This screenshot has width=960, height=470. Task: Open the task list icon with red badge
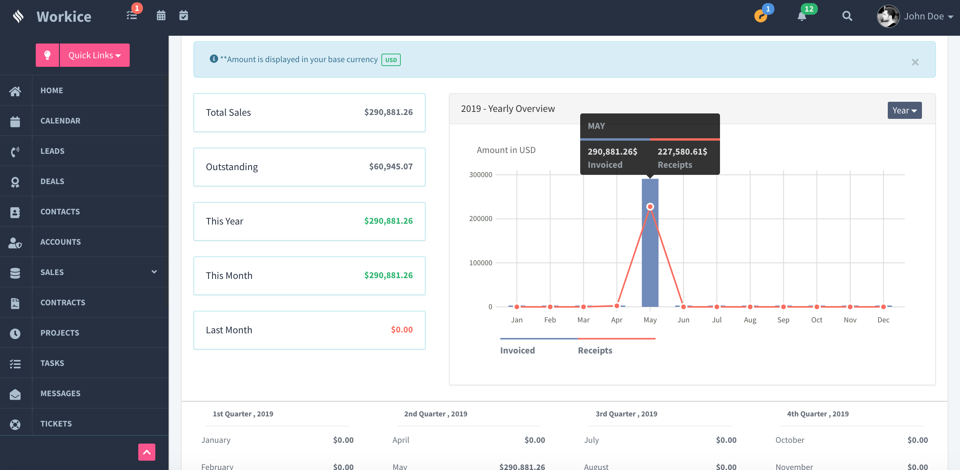coord(132,16)
